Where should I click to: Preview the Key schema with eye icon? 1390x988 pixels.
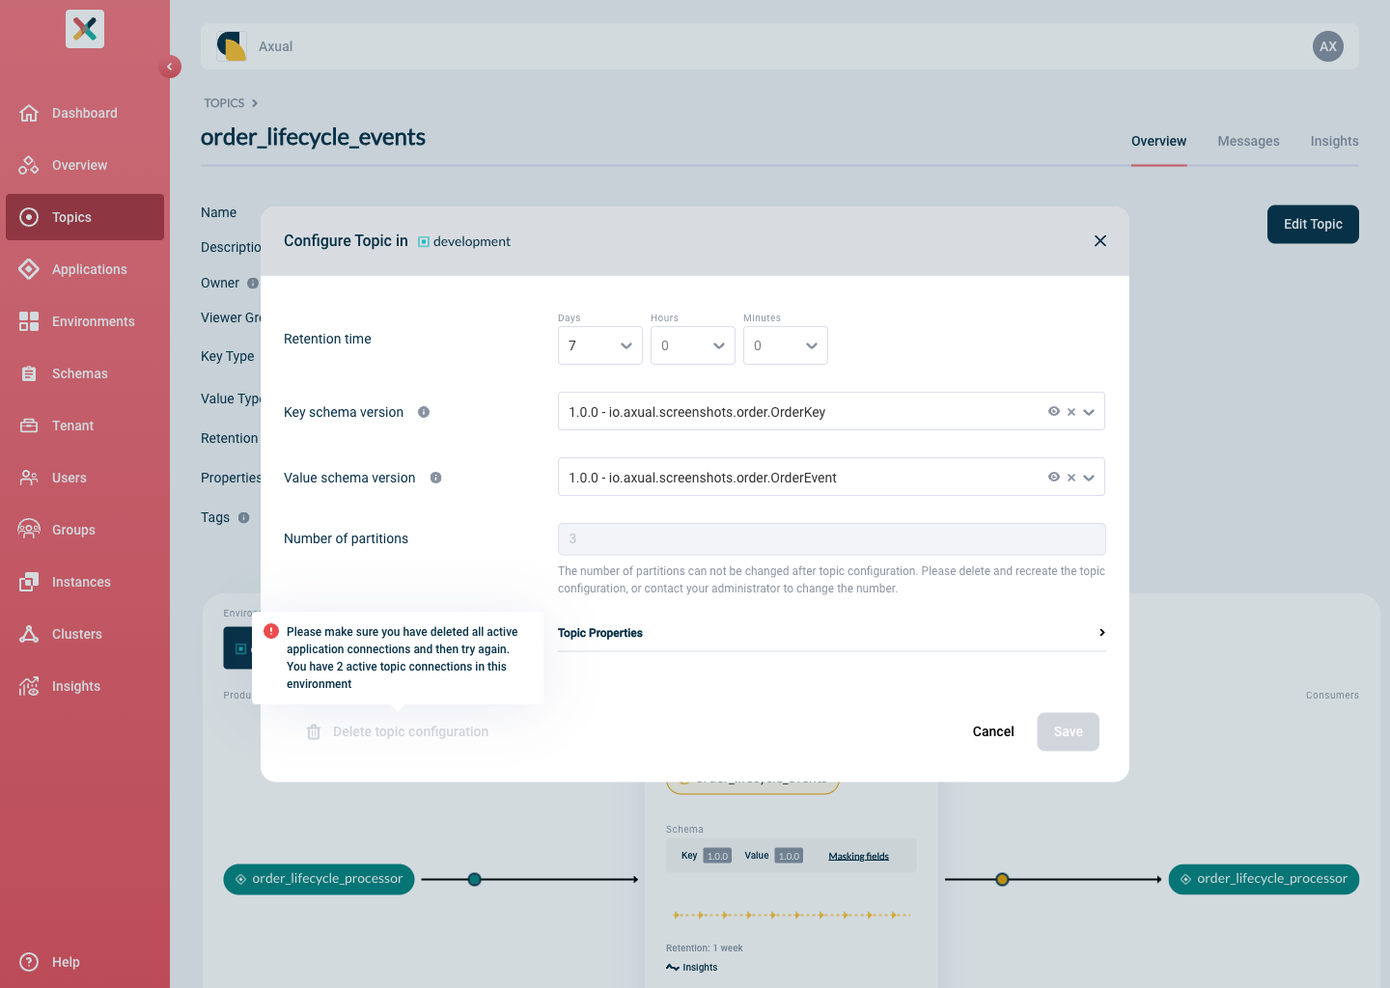1054,411
